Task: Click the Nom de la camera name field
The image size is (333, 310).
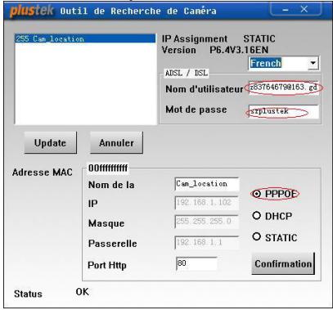Action: click(207, 184)
